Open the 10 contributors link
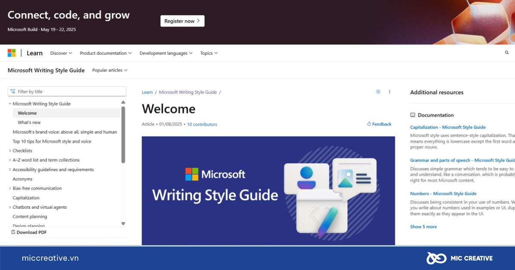515x270 pixels. [202, 124]
